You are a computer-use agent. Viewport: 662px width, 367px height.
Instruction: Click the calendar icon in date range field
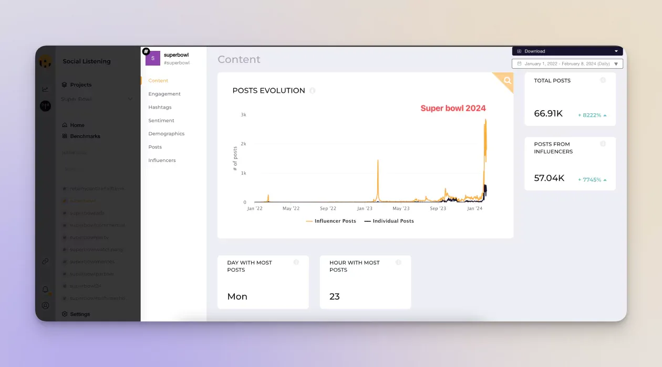click(519, 63)
